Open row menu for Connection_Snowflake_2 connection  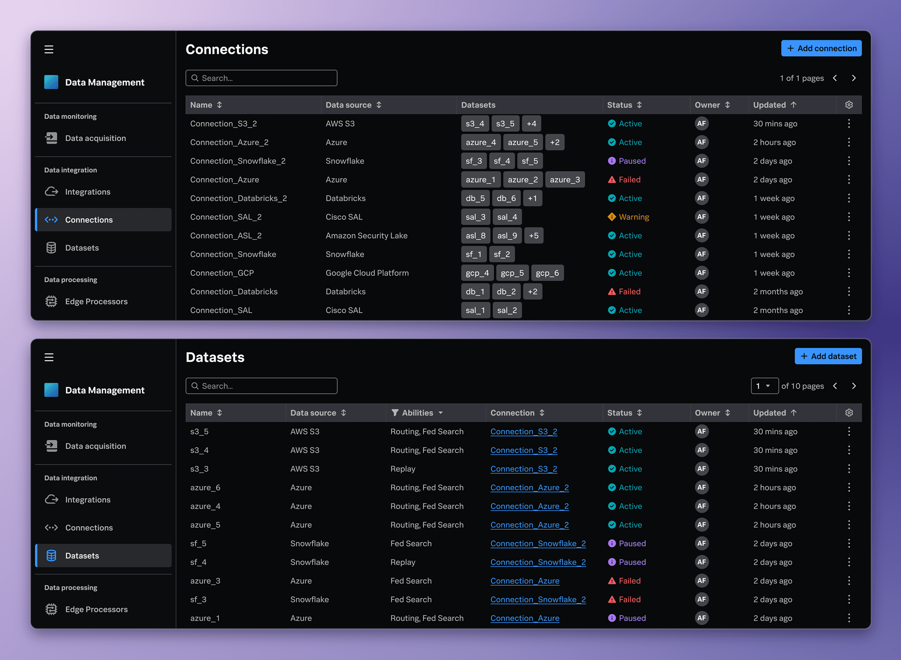coord(849,161)
